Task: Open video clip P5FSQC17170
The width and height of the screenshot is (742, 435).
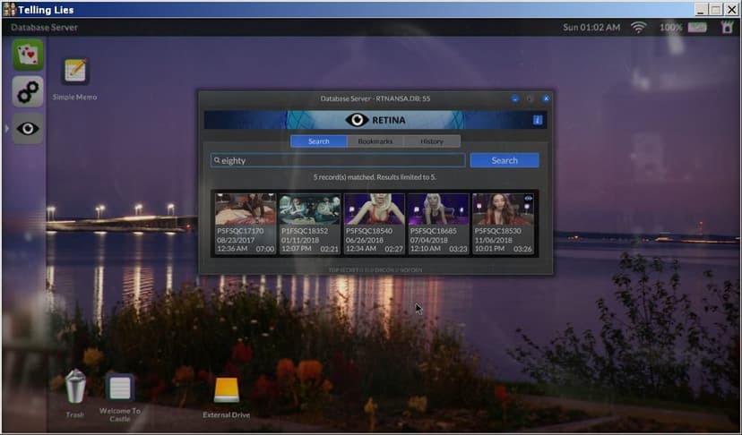Action: 246,224
